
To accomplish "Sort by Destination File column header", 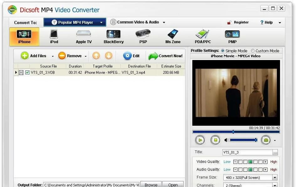I will [139, 66].
